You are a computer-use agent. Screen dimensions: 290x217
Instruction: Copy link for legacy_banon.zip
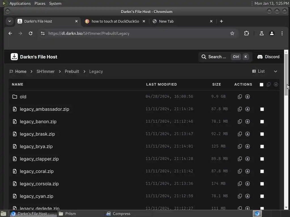[240, 121]
